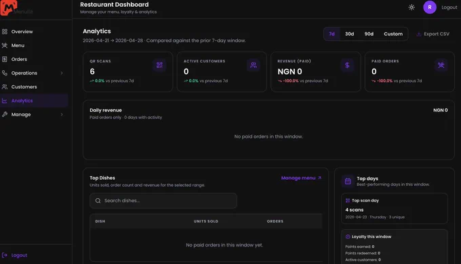Click the Daily revenue heading

106,110
